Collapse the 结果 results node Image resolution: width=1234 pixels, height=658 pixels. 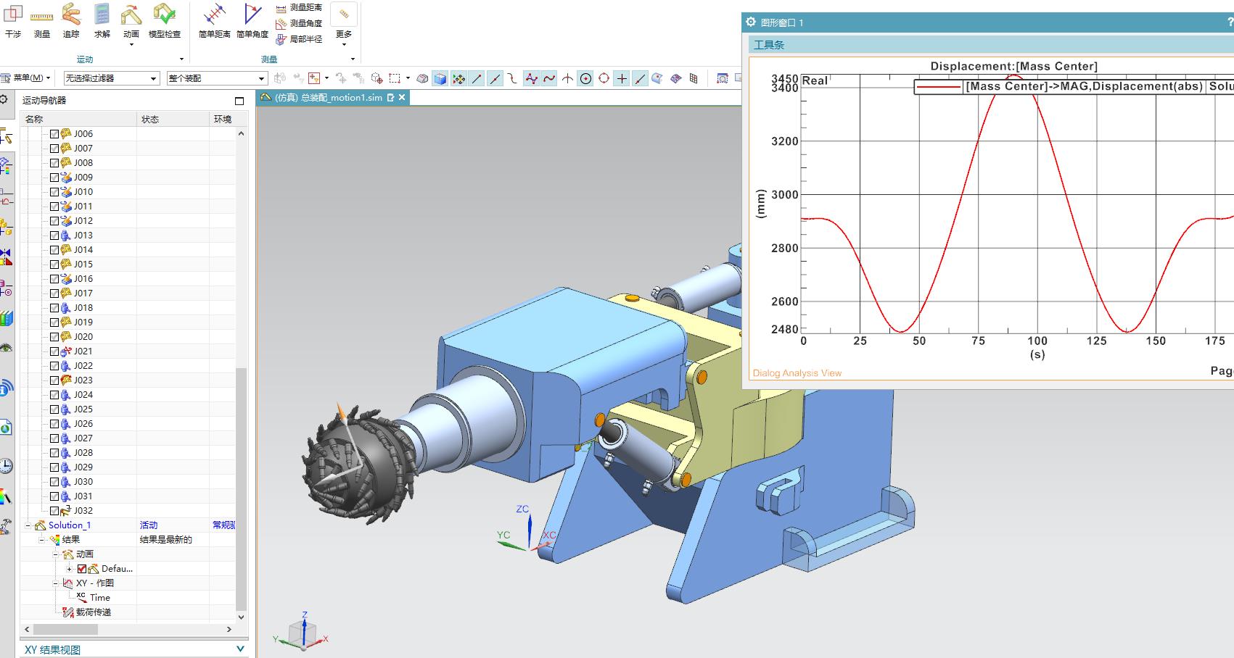pyautogui.click(x=41, y=540)
